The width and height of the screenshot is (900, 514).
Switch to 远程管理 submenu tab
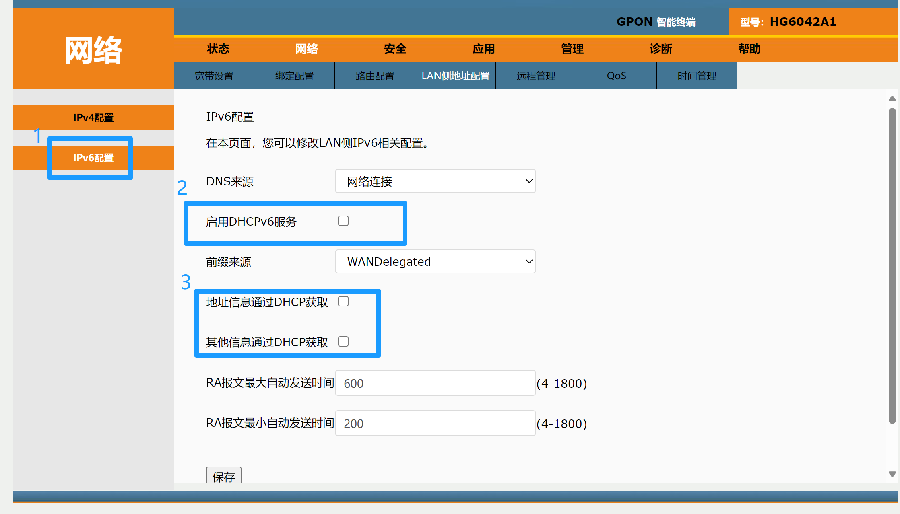536,76
